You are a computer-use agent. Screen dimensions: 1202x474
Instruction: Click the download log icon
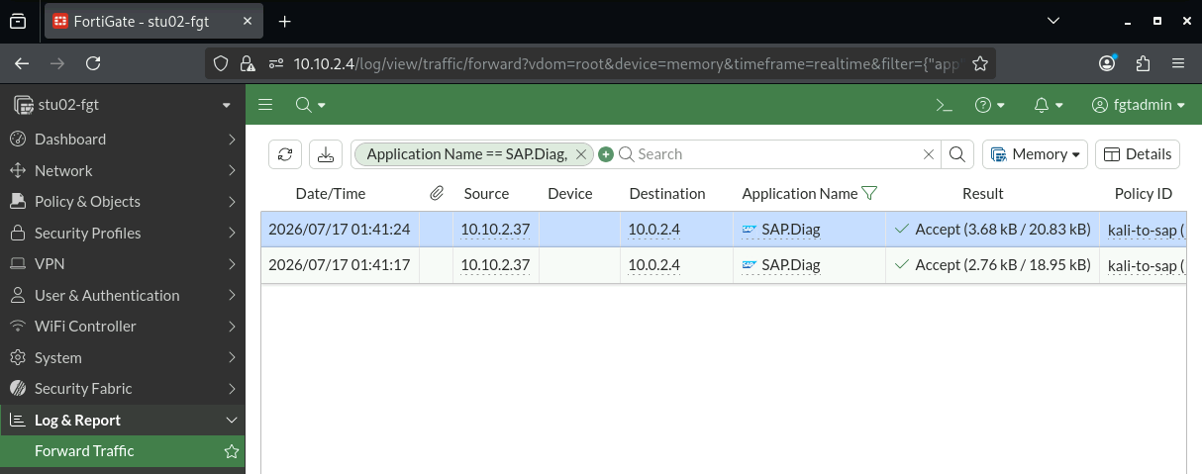pos(326,154)
